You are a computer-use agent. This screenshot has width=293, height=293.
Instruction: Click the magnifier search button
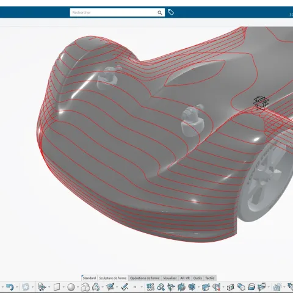click(x=160, y=13)
